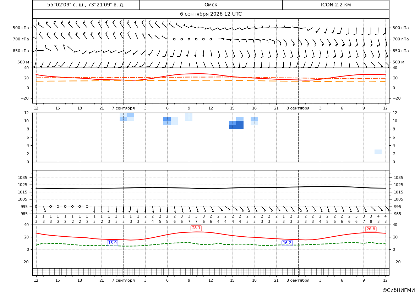Click the Омск location header cell

211,5
